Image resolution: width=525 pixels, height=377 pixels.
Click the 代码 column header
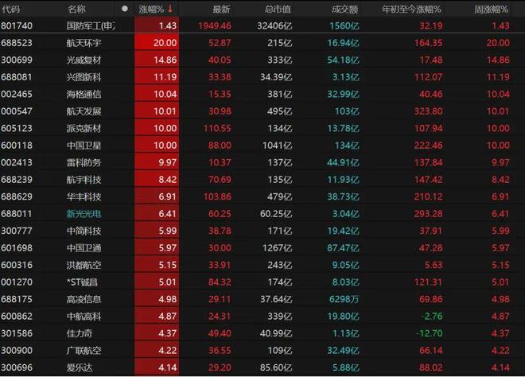click(15, 10)
